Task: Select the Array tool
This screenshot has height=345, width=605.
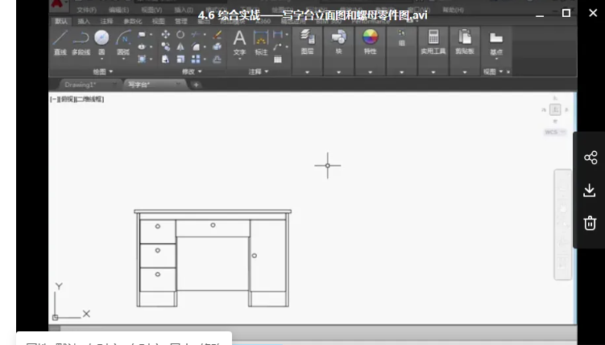Action: [x=196, y=59]
